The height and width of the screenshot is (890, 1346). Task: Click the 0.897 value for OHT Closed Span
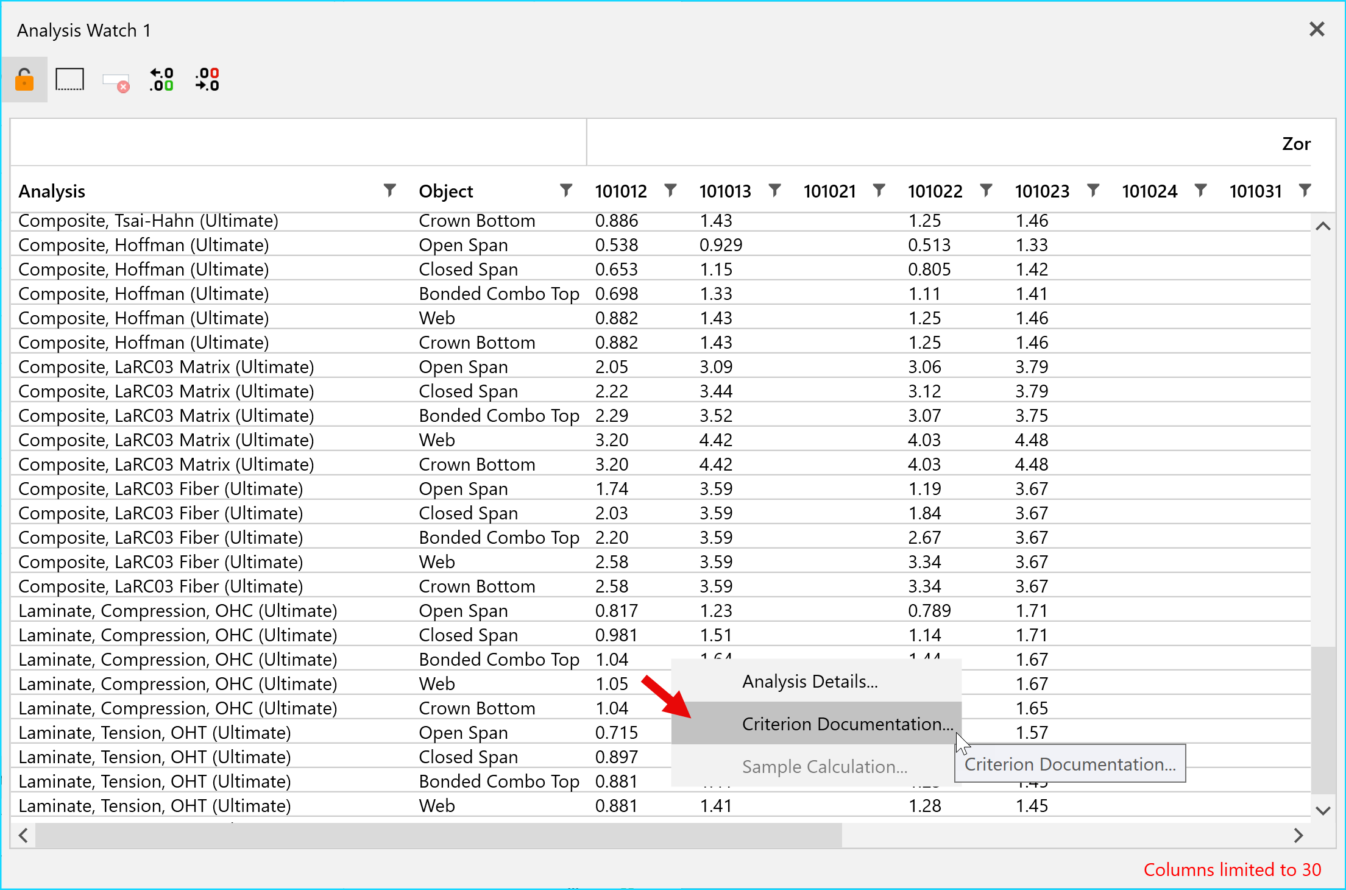(616, 756)
